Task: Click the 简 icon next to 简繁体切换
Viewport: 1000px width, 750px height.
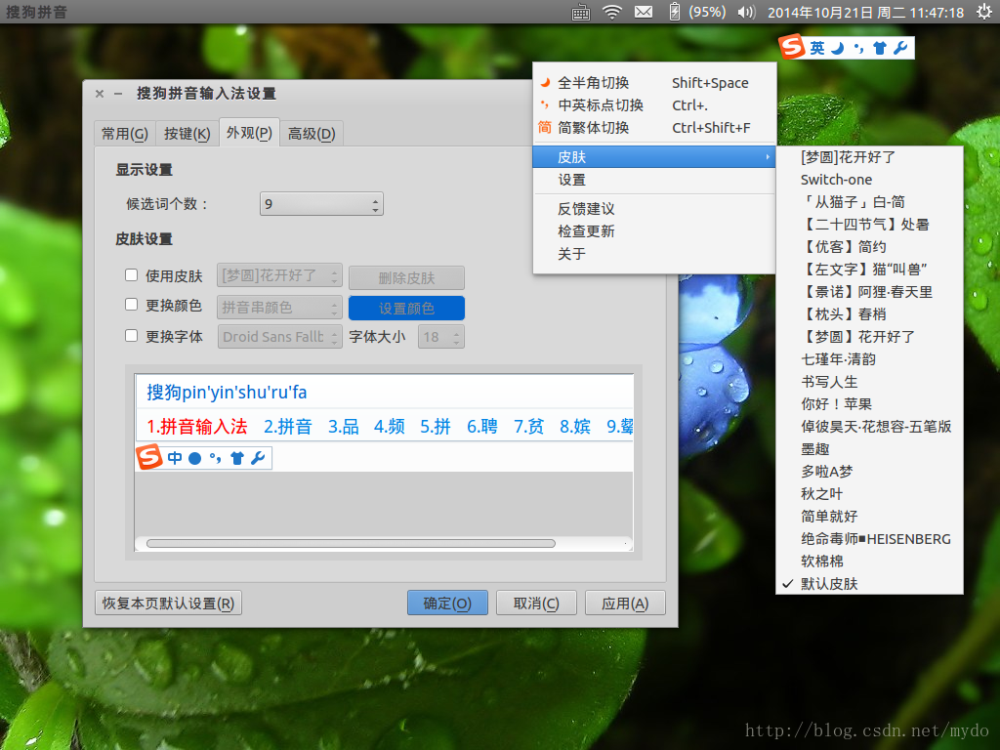Action: pos(545,128)
